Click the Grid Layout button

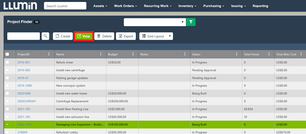pos(153,36)
